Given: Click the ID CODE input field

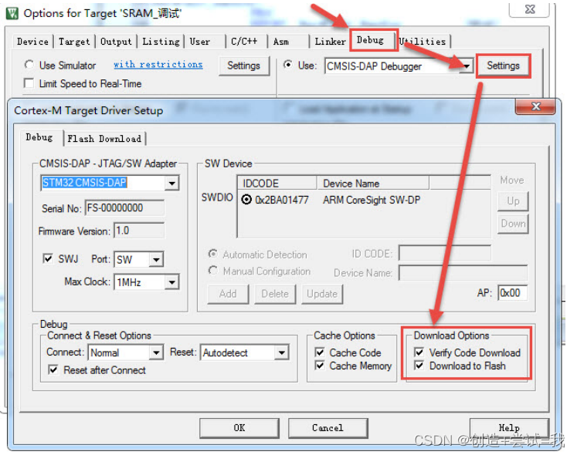Looking at the screenshot, I should click(x=444, y=253).
